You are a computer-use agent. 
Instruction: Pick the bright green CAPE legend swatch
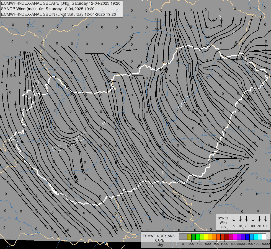[198, 237]
